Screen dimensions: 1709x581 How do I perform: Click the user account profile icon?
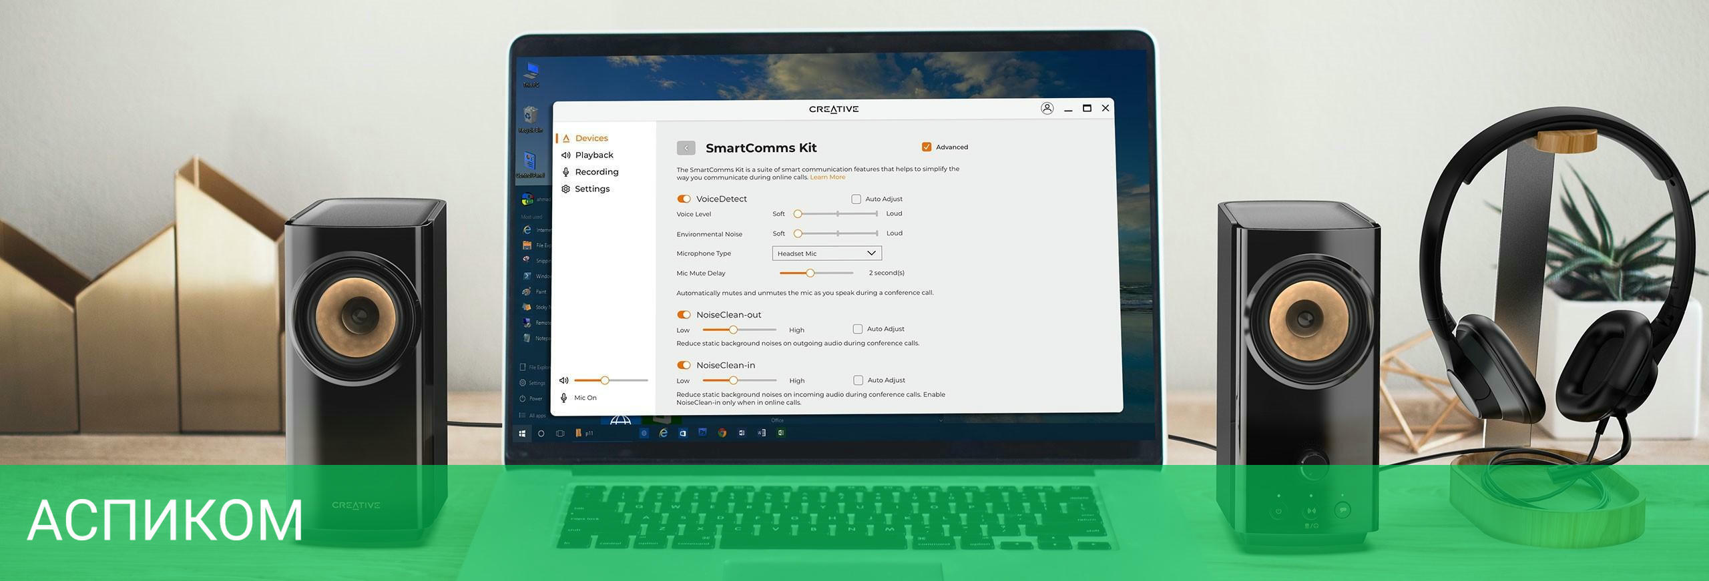[x=1047, y=108]
